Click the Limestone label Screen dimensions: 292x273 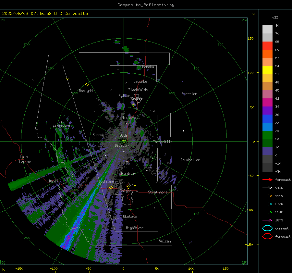tap(61, 125)
